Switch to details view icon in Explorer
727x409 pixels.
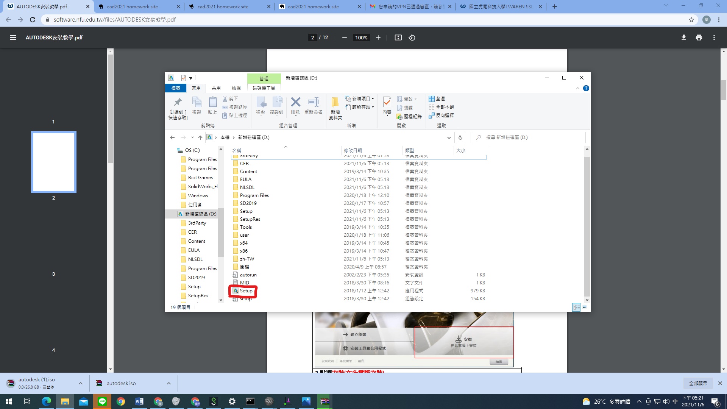pyautogui.click(x=576, y=307)
